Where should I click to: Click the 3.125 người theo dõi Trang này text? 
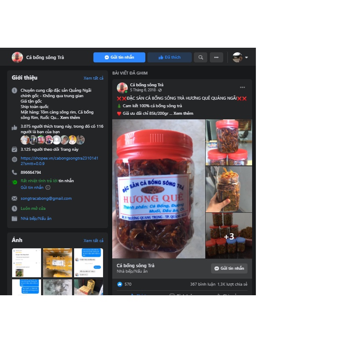pos(49,150)
